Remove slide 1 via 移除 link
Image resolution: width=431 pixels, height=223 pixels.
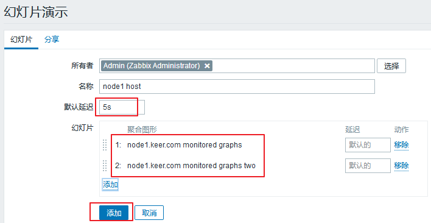point(401,145)
